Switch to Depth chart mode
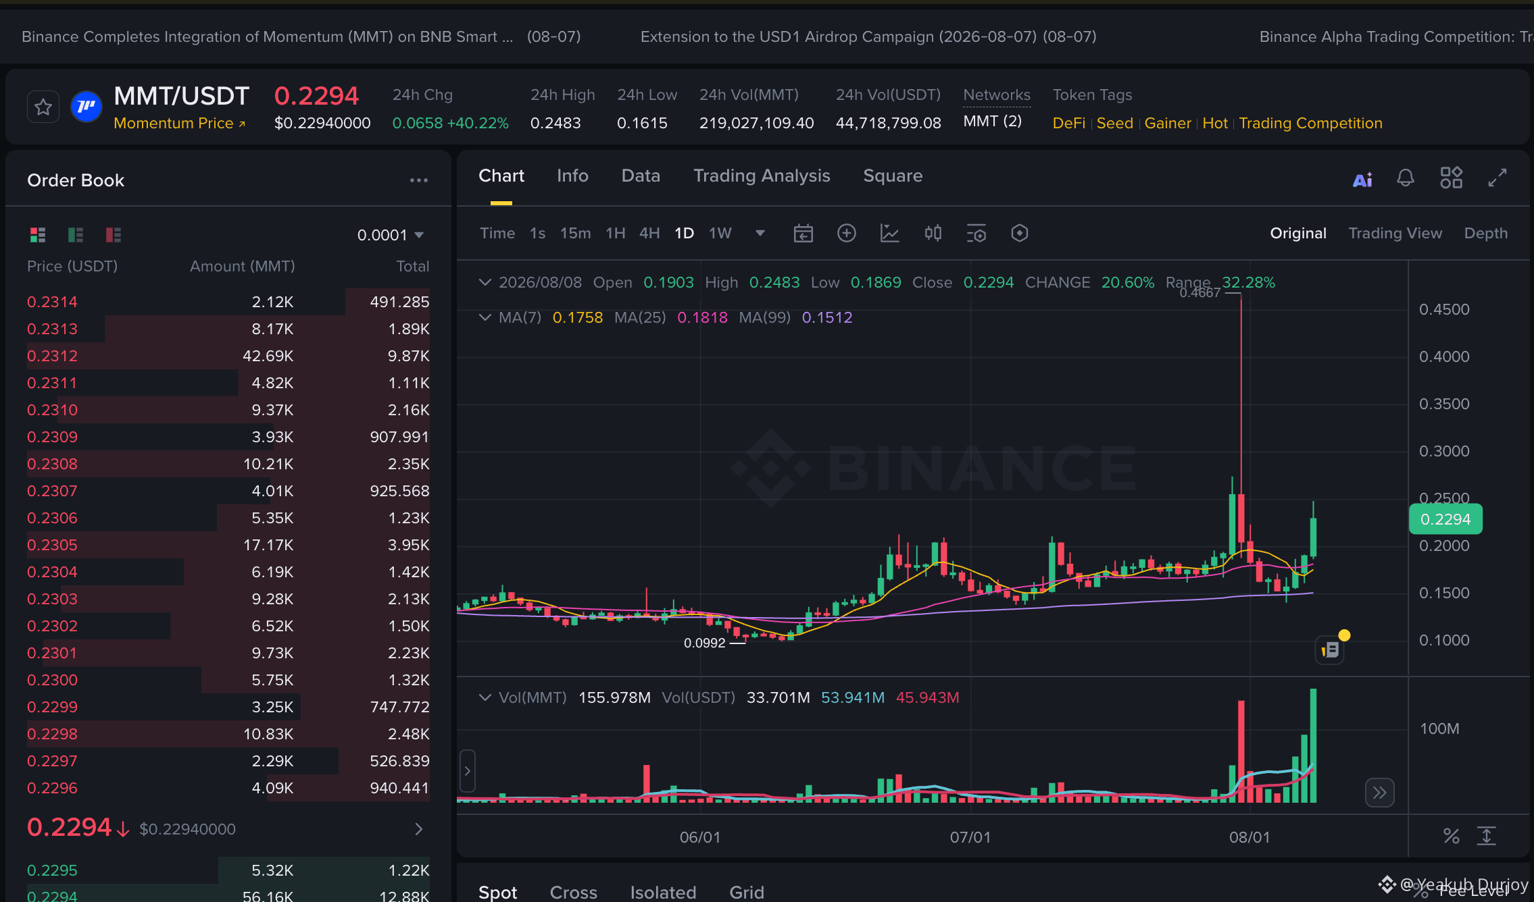This screenshot has width=1534, height=902. coord(1486,234)
